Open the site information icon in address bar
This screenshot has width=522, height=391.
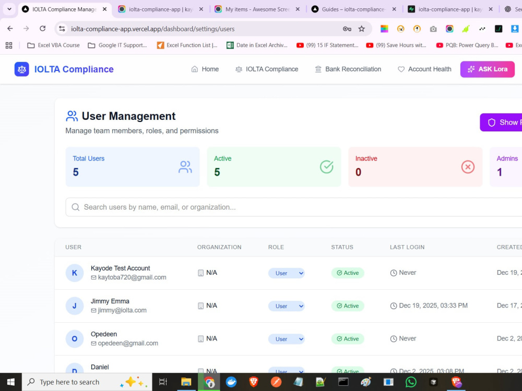tap(62, 29)
